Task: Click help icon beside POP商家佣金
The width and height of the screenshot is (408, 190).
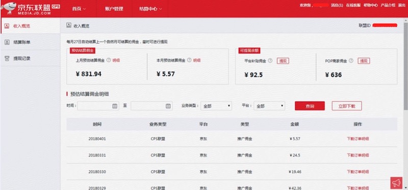Action: pyautogui.click(x=351, y=60)
